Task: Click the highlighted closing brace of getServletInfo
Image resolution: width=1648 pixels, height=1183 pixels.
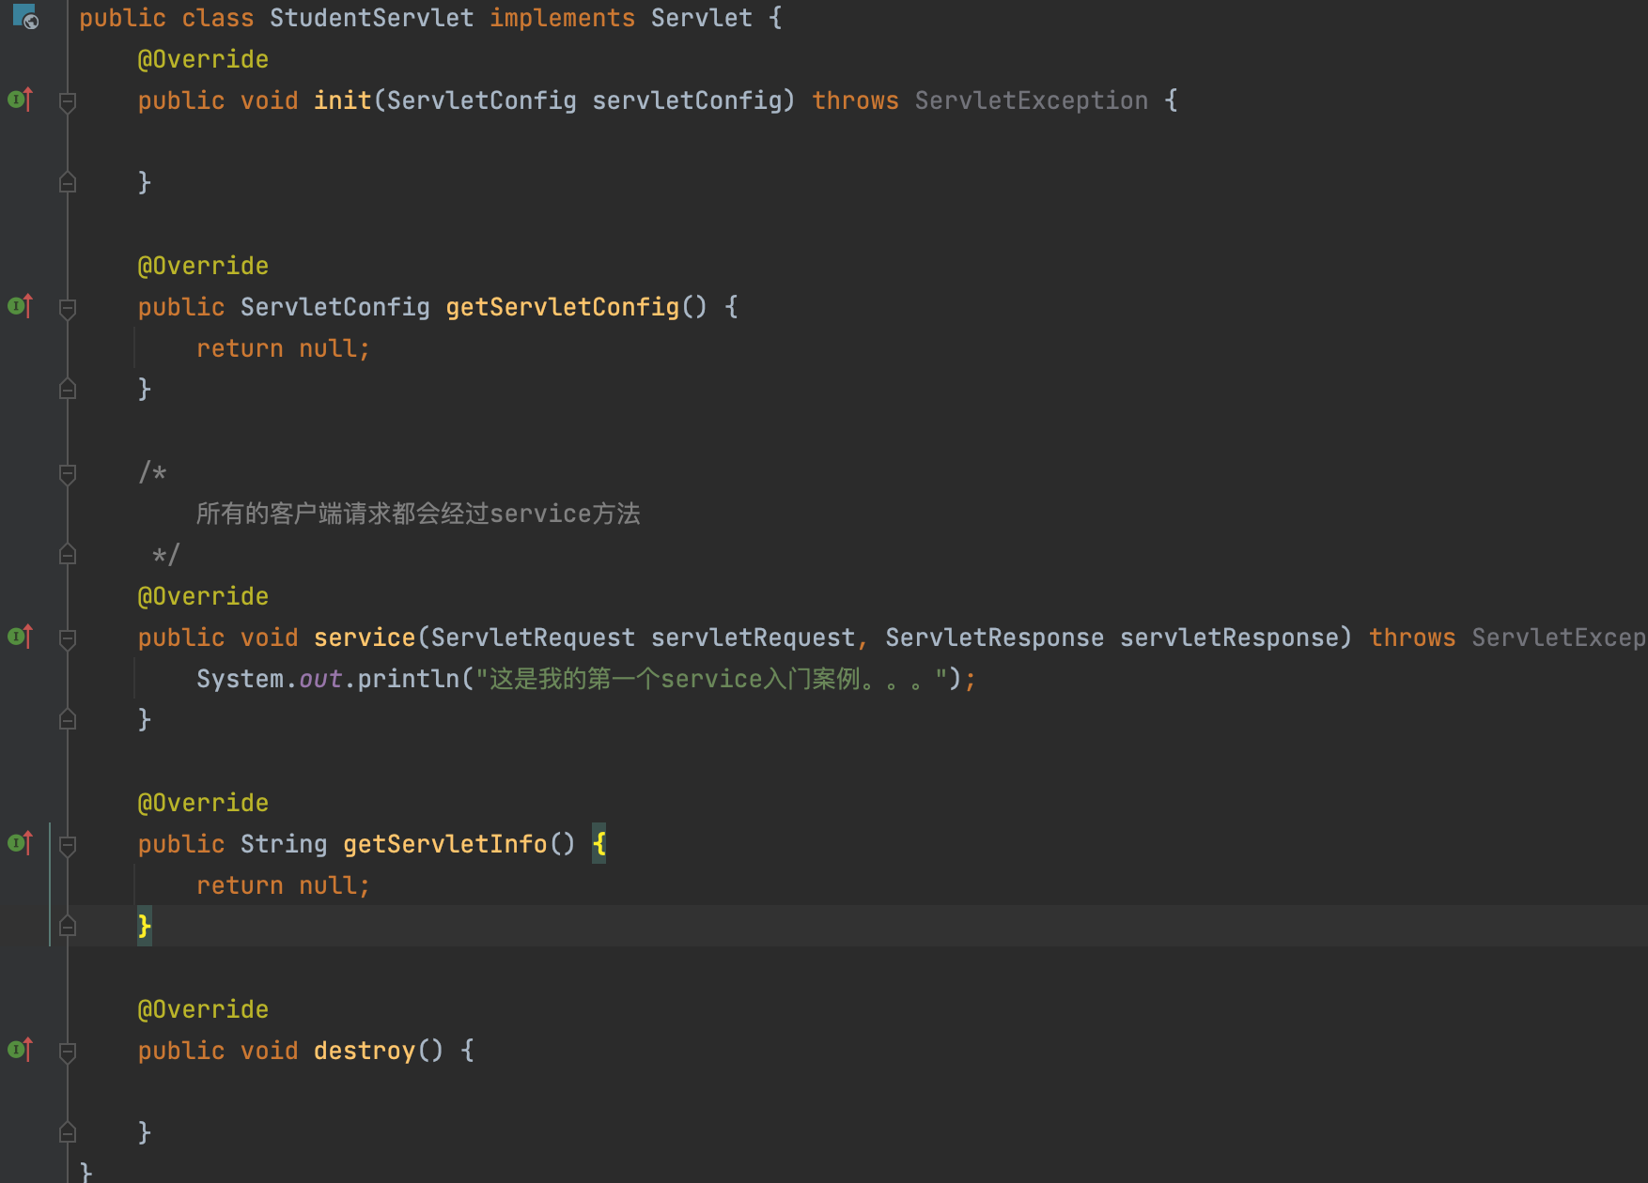Action: [145, 926]
